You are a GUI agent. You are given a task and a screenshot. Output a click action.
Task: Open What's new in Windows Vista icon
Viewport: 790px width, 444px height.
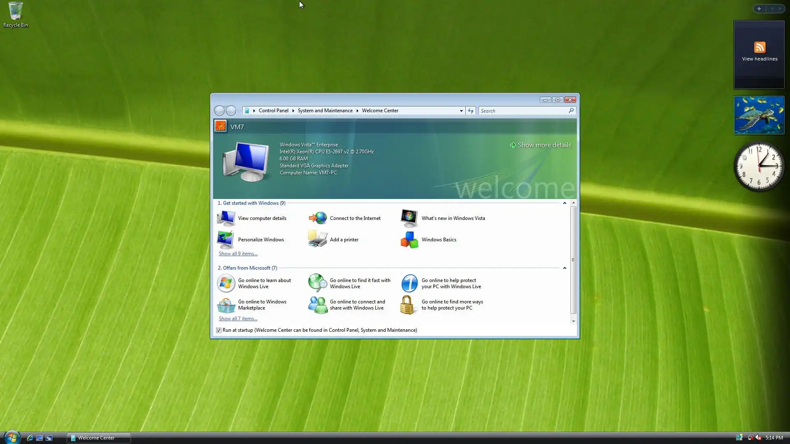click(x=409, y=218)
